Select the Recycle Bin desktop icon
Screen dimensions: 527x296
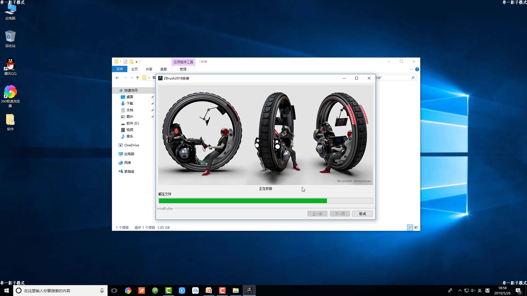pyautogui.click(x=10, y=39)
